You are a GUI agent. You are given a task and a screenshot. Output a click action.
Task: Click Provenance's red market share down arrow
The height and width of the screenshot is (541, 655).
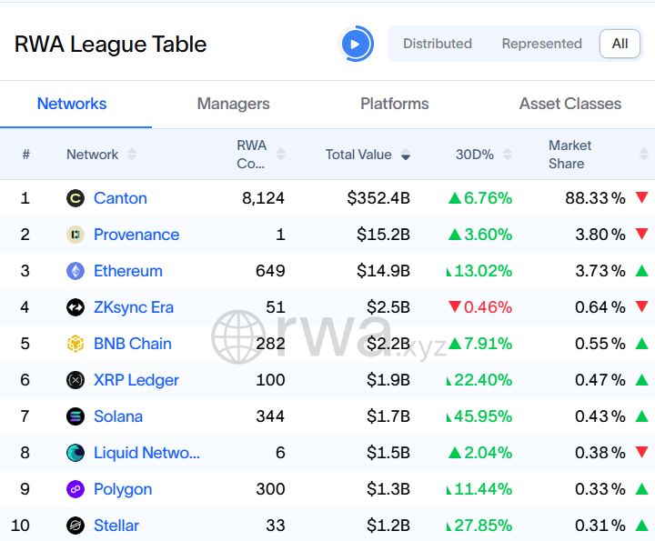click(641, 234)
